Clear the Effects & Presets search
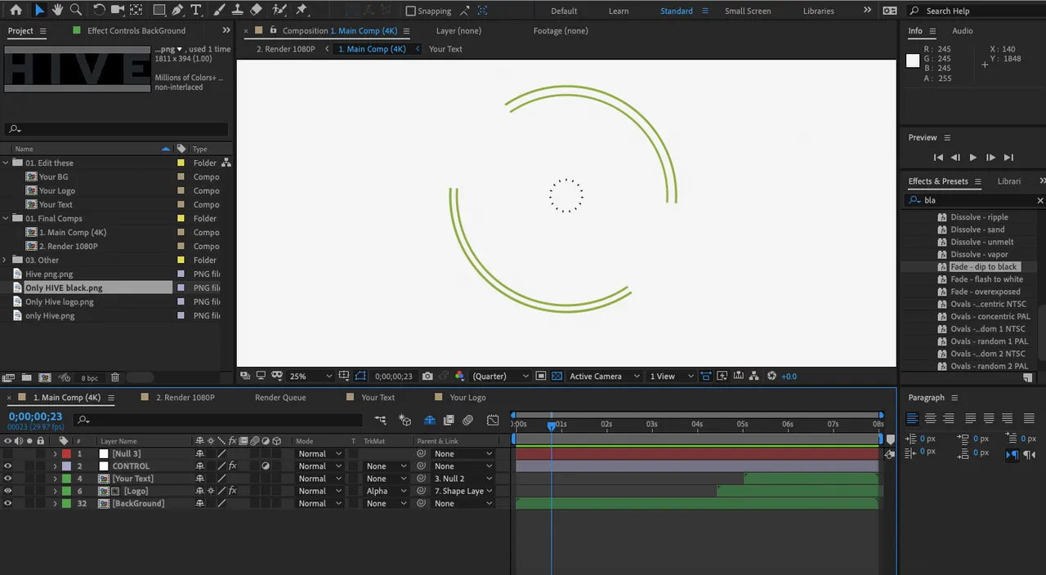The width and height of the screenshot is (1046, 575). pos(1040,201)
